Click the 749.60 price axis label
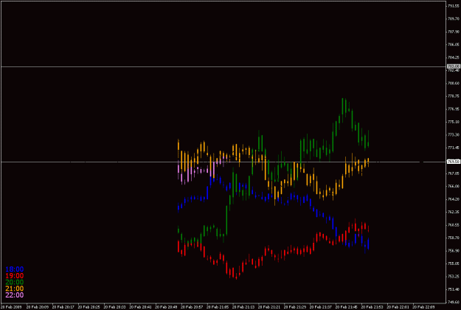This screenshot has width=461, height=310. 454,302
